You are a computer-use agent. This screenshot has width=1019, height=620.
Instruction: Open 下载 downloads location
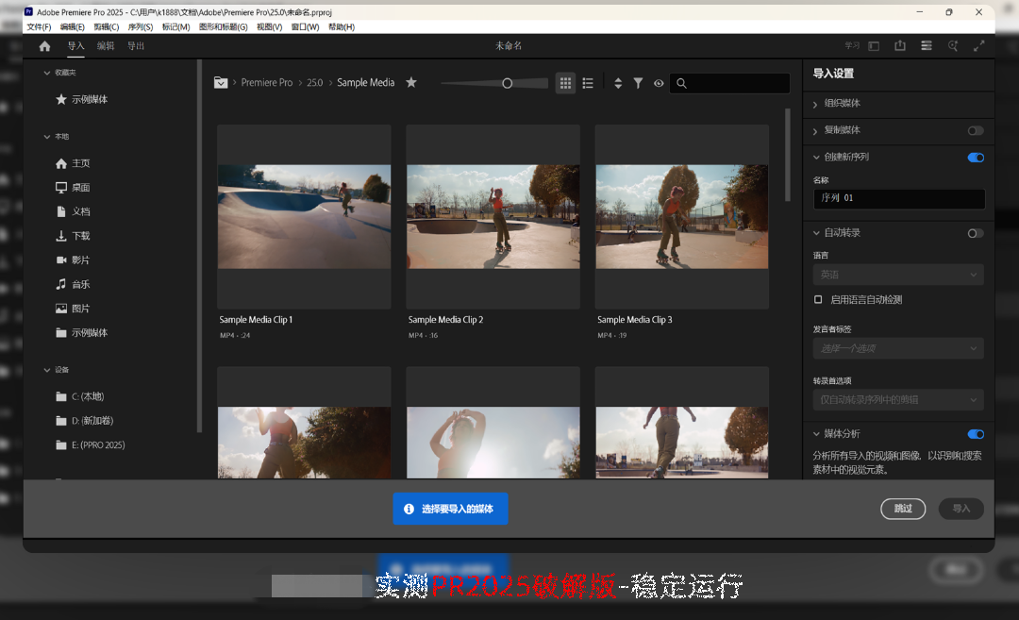point(73,235)
